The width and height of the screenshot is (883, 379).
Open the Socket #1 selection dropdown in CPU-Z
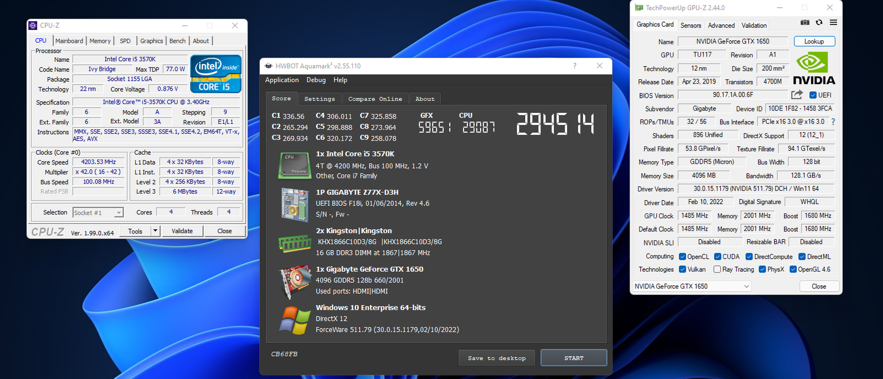point(98,212)
